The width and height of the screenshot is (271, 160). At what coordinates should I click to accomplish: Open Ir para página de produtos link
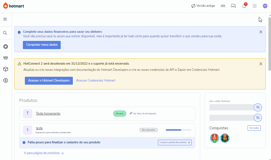44,153
